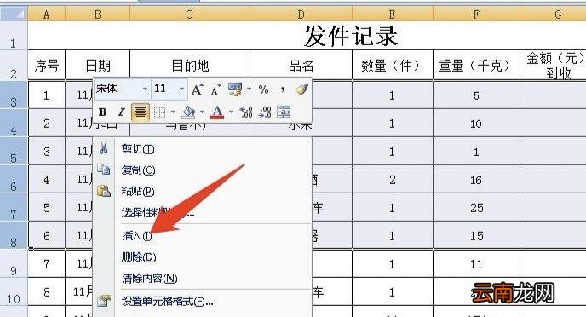Toggle italic formatting in mini toolbar

pos(121,112)
